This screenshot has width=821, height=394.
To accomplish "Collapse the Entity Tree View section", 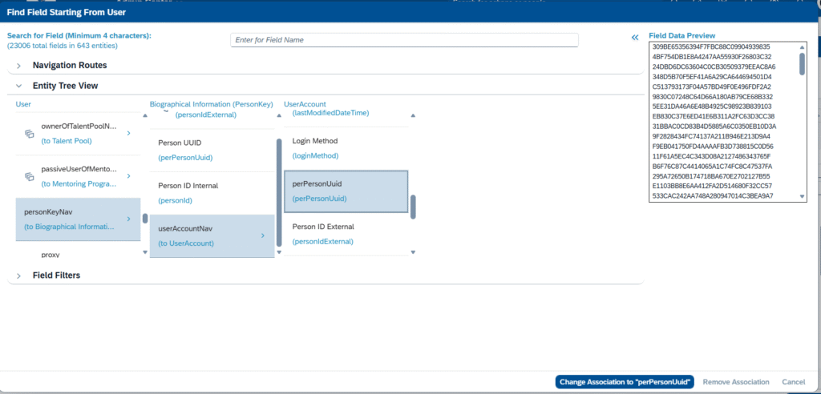I will (18, 86).
